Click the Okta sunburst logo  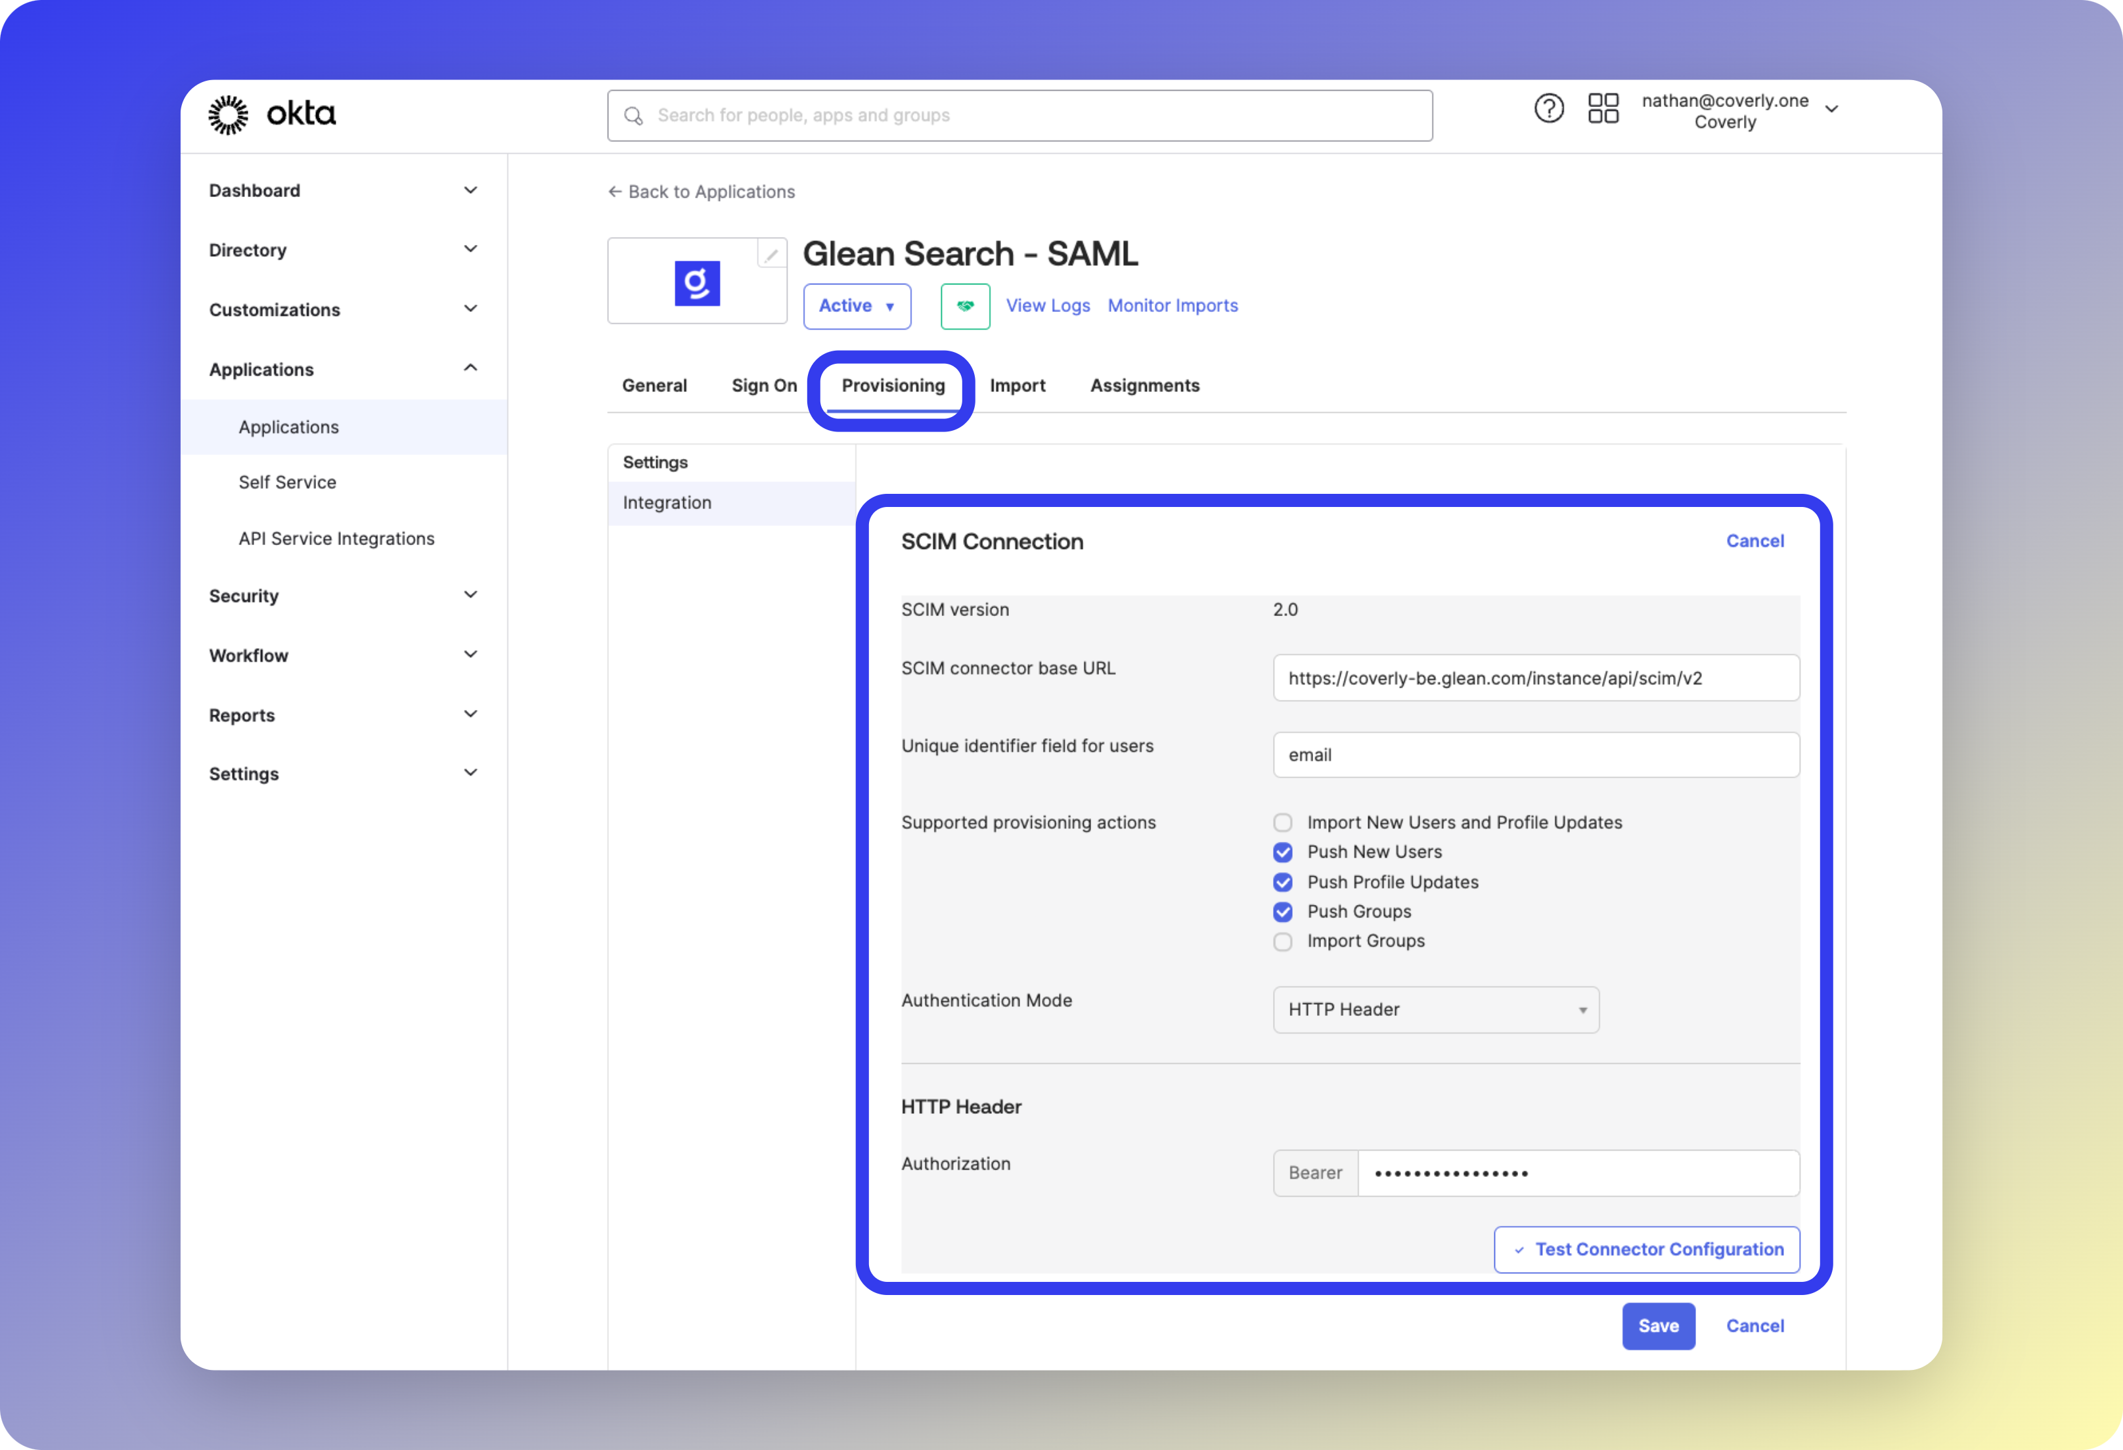click(227, 115)
